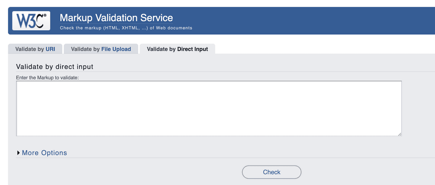The height and width of the screenshot is (185, 435).
Task: Click the bold 'Direct Input' words in active tab
Action: [x=192, y=49]
